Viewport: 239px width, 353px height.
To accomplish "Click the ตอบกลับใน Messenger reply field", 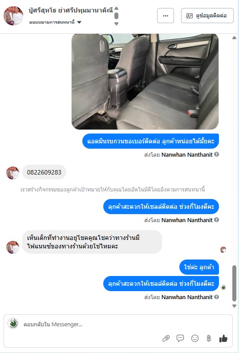I will click(x=118, y=324).
